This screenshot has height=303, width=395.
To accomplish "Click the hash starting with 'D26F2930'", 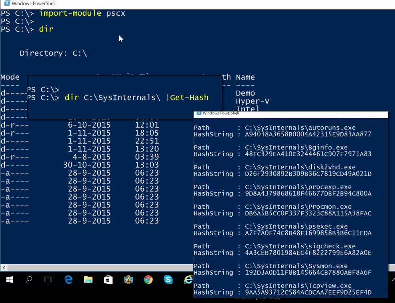I will click(x=308, y=173).
